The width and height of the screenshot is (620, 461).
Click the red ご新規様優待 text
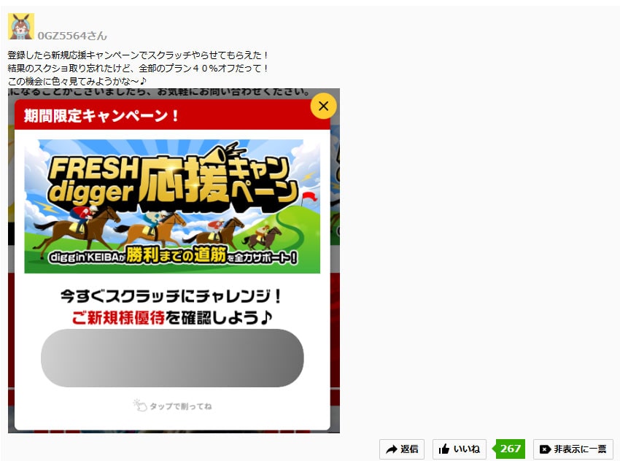pos(118,317)
